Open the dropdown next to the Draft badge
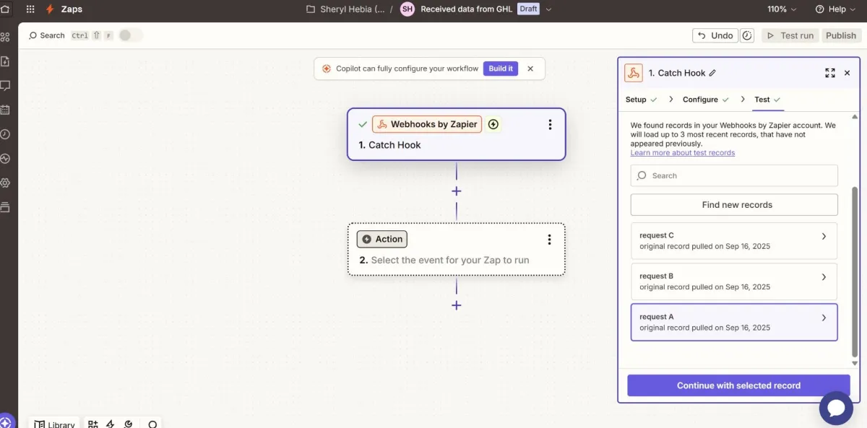 (x=548, y=9)
